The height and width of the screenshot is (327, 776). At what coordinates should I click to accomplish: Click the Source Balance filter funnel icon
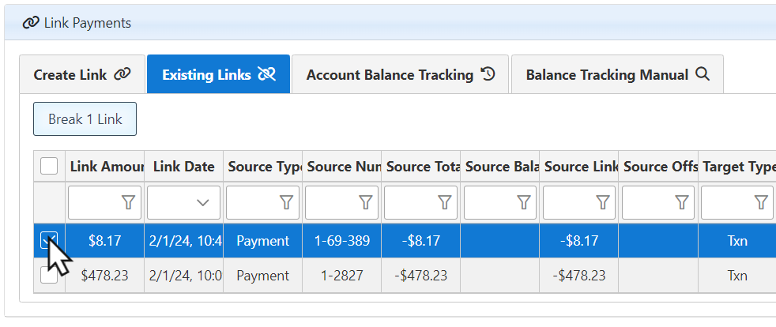click(523, 203)
